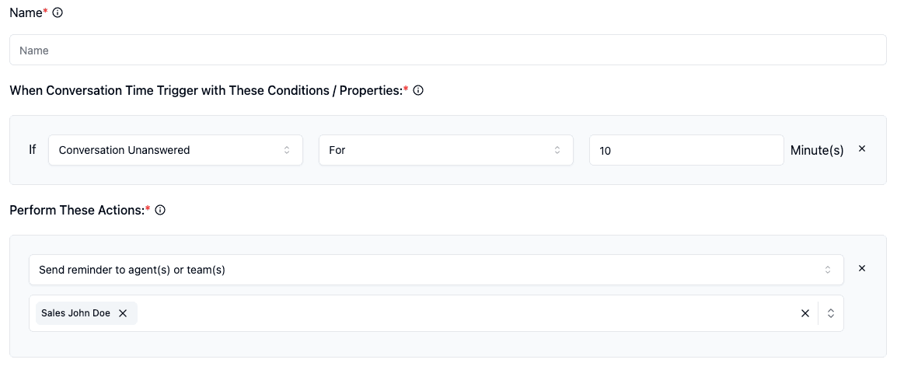Open the Send reminder to agent(s) or team(s) dropdown
This screenshot has width=897, height=370.
coord(437,270)
